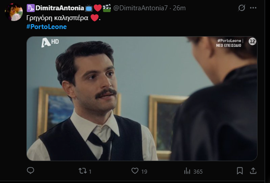The height and width of the screenshot is (183, 270).
Task: Click the retweet count of 1
Action: click(x=90, y=171)
